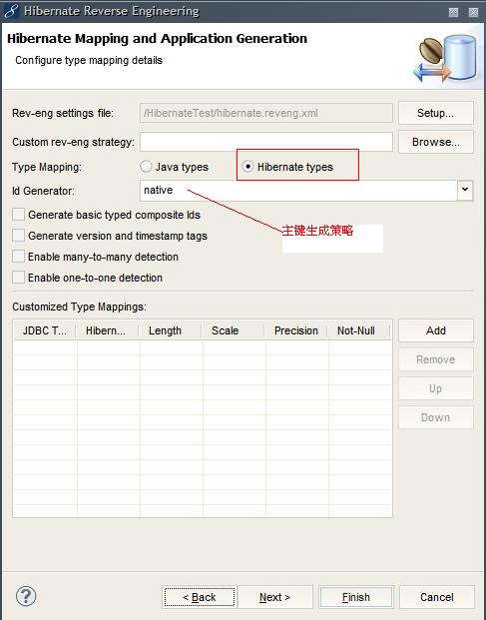This screenshot has height=620, width=486.
Task: Click the Not-Null column header
Action: click(358, 330)
